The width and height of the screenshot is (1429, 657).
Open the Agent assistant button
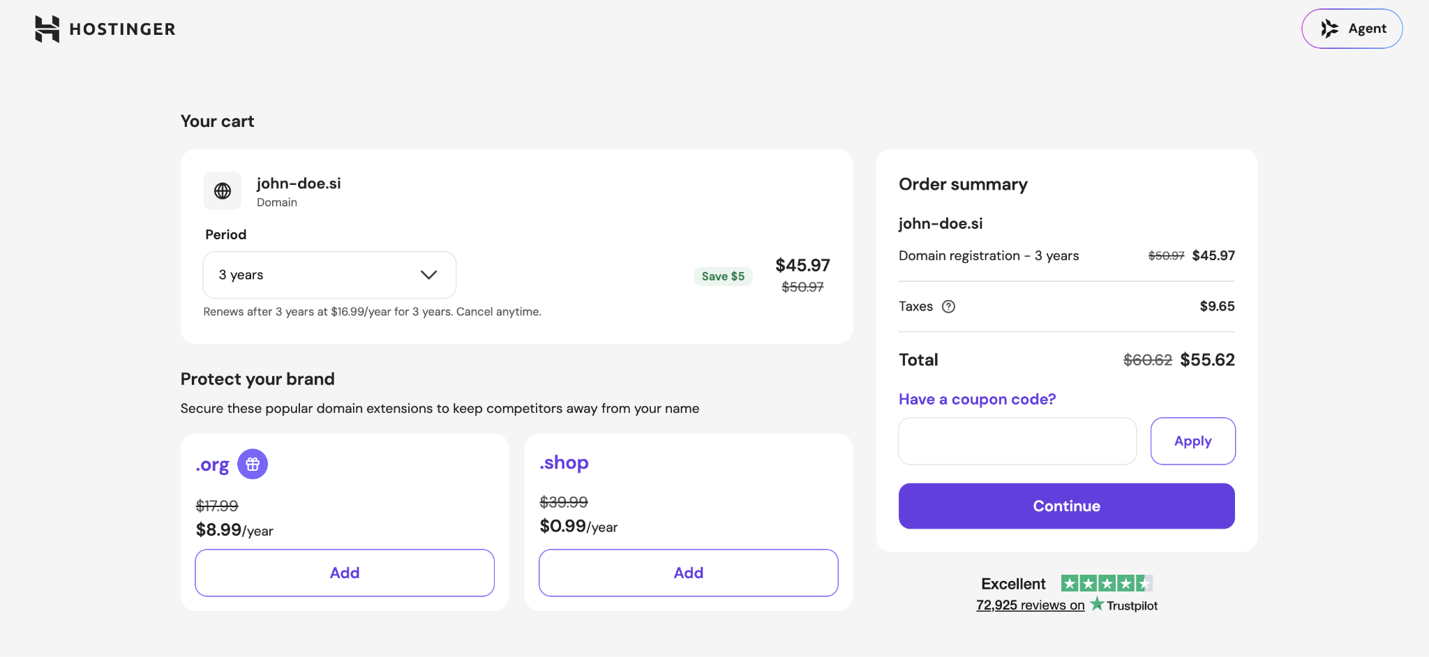click(x=1352, y=29)
